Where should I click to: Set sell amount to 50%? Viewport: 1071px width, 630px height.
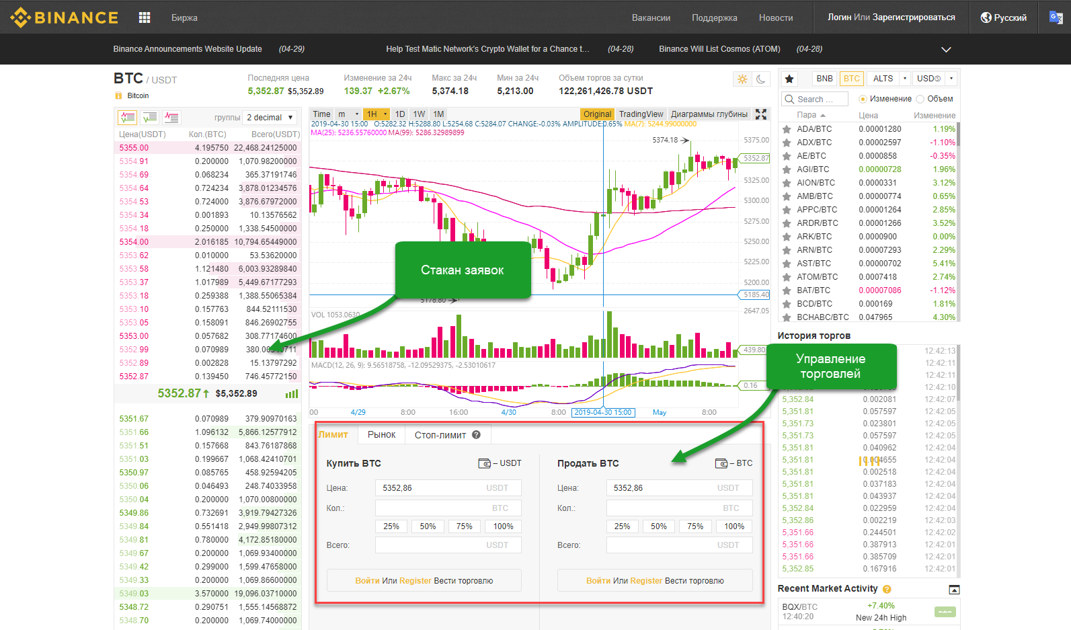[x=659, y=526]
